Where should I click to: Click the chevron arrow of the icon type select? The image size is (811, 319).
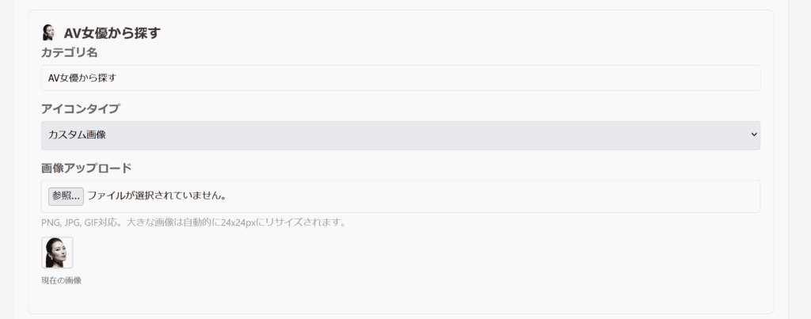click(x=753, y=135)
